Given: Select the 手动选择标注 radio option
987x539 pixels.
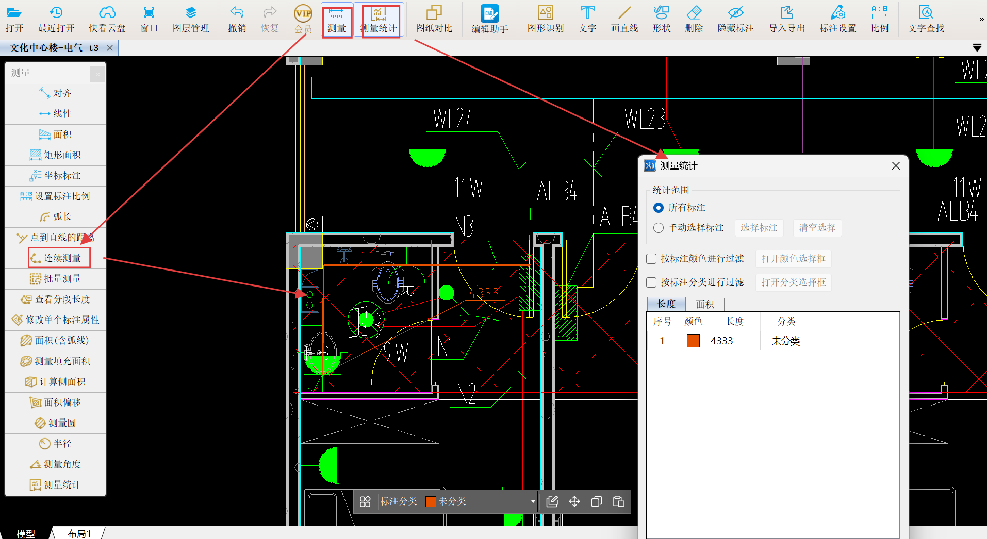Looking at the screenshot, I should point(659,228).
